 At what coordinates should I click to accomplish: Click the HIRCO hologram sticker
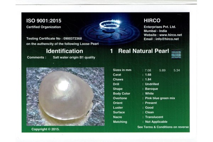(176, 54)
